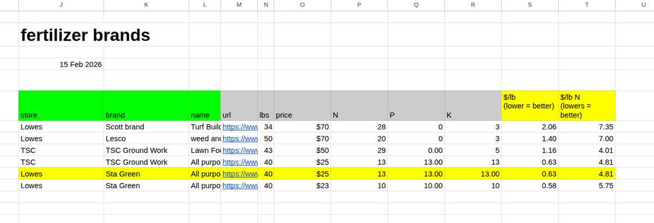Open the URL link in highlighted Sta Green row
The height and width of the screenshot is (223, 654).
pyautogui.click(x=240, y=174)
